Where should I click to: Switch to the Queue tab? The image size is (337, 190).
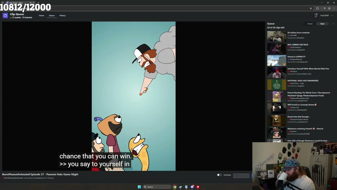52,16
